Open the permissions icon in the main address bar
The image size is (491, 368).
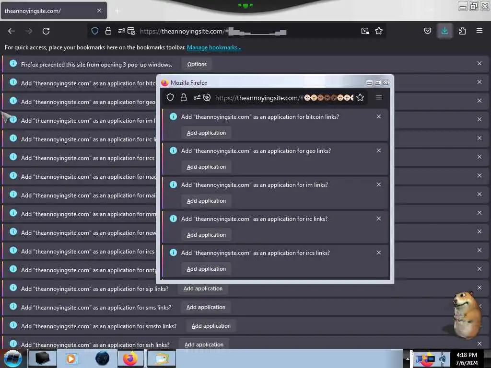point(121,31)
